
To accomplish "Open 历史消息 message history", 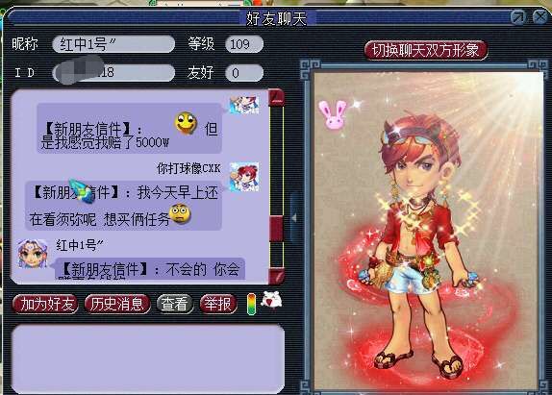I will [117, 304].
